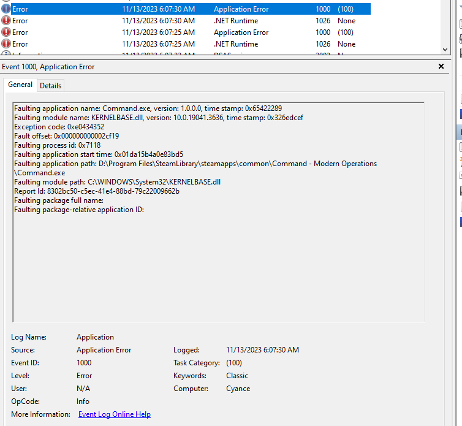Click the Level value Error
Screen dimensions: 462x426
point(85,376)
